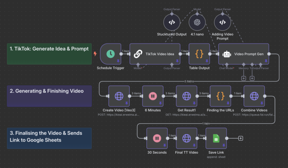This screenshot has height=168, width=288.
Task: Open the Stucktured Output parser node
Action: (172, 22)
